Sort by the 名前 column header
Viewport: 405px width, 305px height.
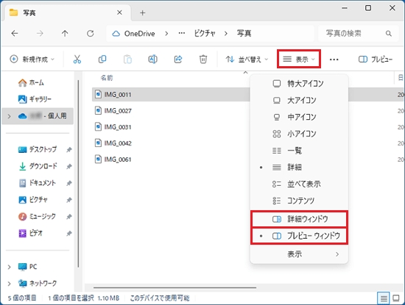(107, 78)
